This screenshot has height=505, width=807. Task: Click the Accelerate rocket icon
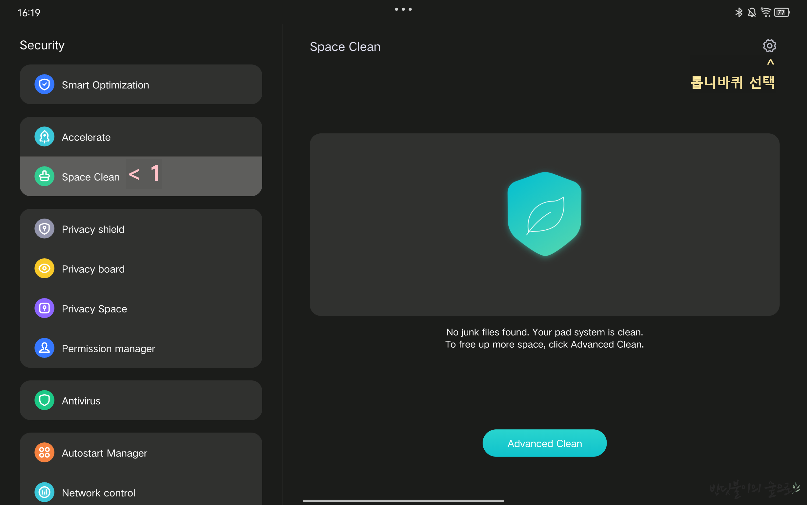point(44,137)
